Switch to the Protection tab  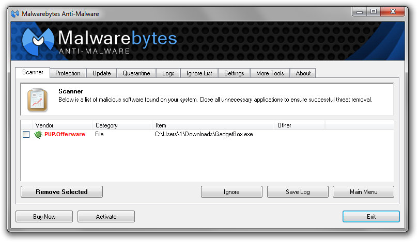68,73
